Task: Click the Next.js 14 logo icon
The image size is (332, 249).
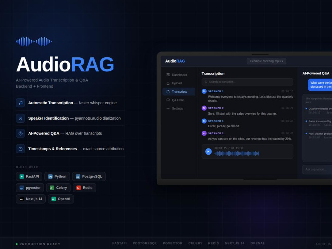Action: coord(22,199)
